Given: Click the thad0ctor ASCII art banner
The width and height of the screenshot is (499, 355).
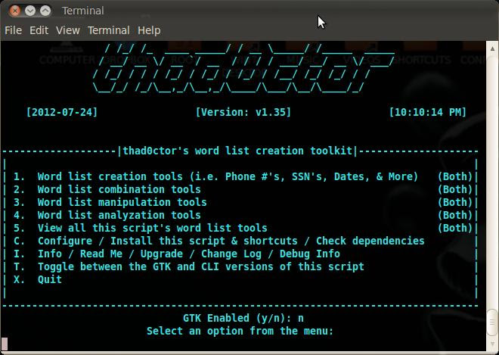Looking at the screenshot, I should point(243,69).
